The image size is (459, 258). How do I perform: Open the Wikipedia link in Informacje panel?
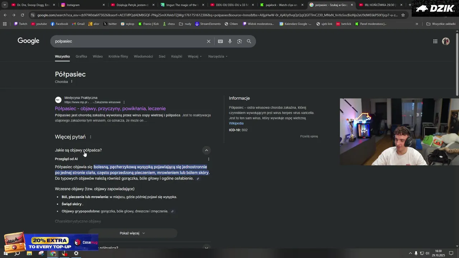pyautogui.click(x=236, y=123)
